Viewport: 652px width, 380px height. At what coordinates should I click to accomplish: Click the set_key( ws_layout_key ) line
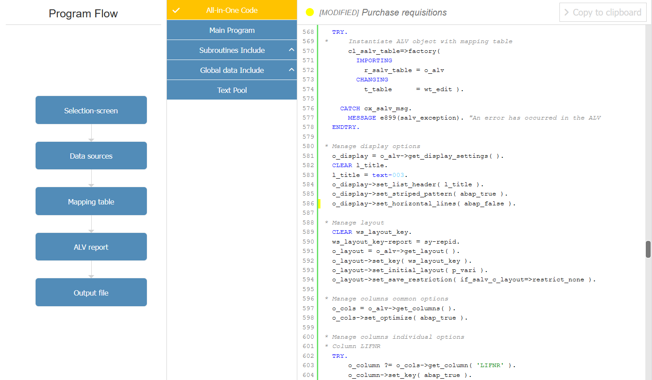pyautogui.click(x=401, y=261)
